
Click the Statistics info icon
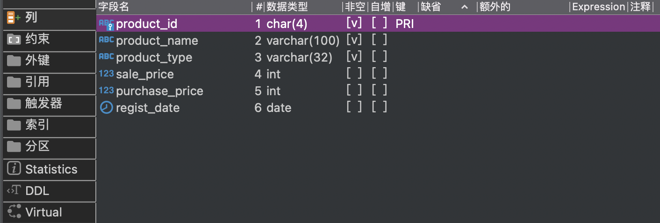pyautogui.click(x=14, y=169)
